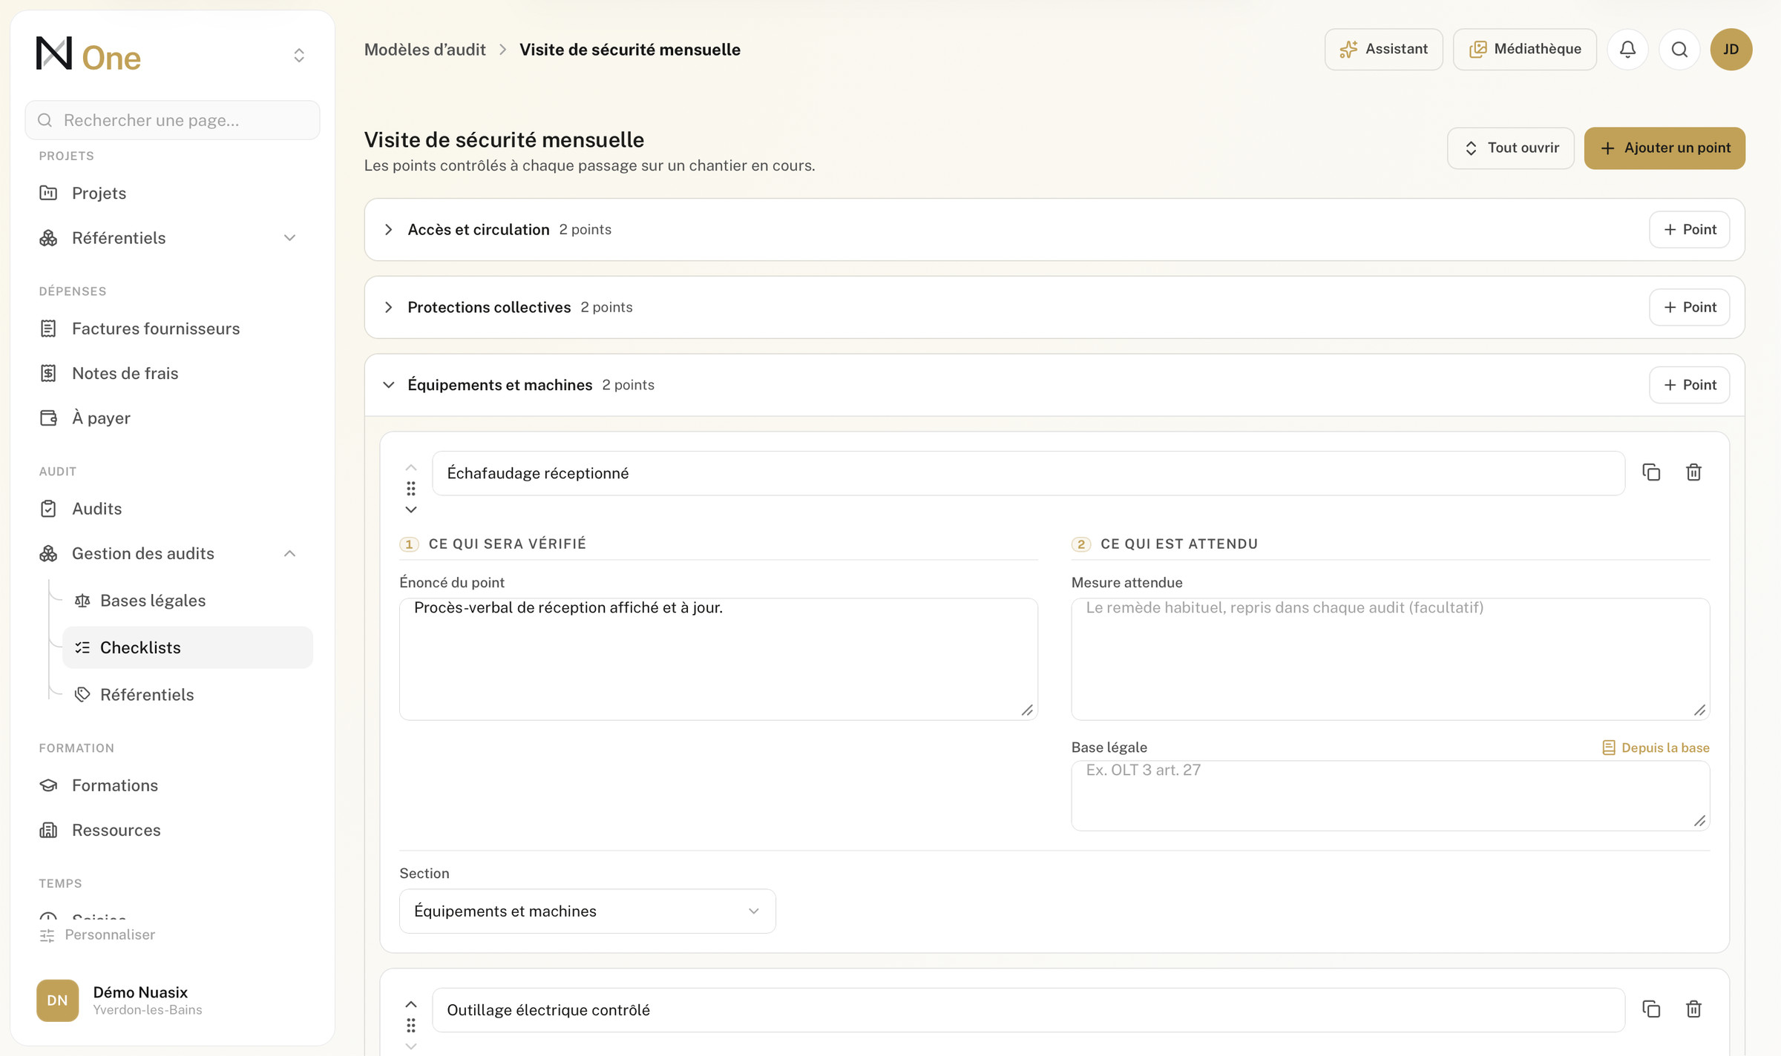Open the JD user avatar menu

tap(1731, 49)
